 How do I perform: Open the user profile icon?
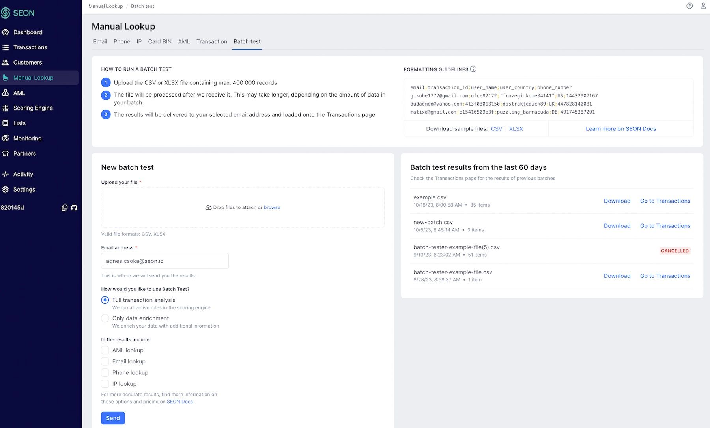click(703, 6)
